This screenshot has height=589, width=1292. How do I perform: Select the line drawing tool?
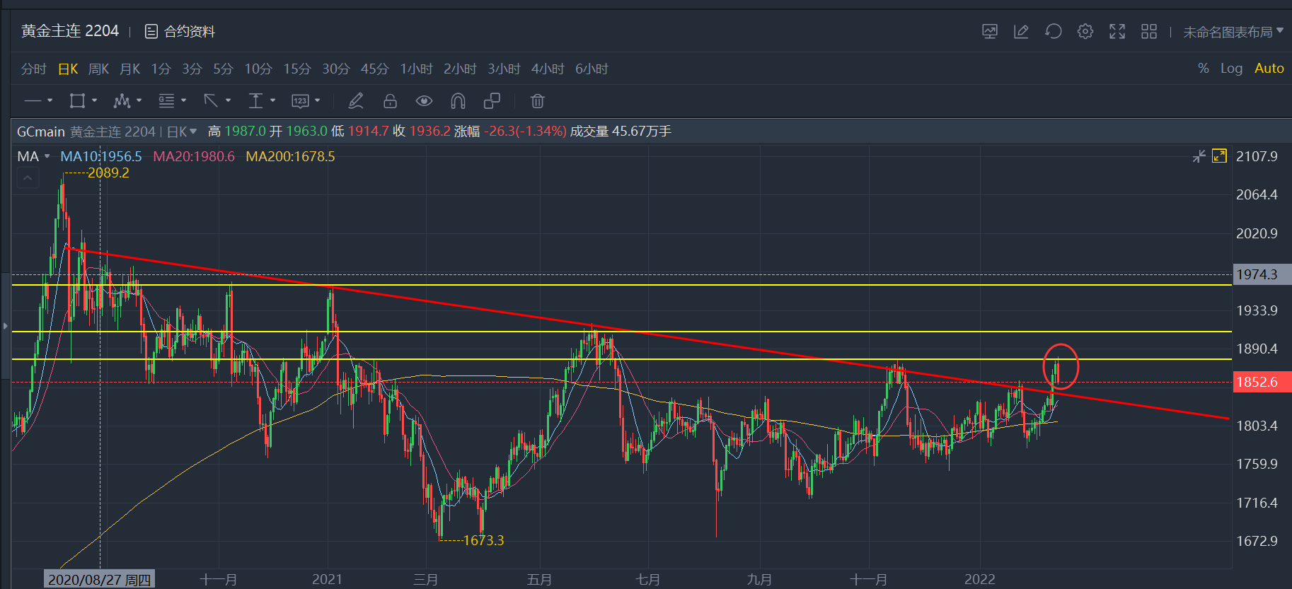(33, 101)
